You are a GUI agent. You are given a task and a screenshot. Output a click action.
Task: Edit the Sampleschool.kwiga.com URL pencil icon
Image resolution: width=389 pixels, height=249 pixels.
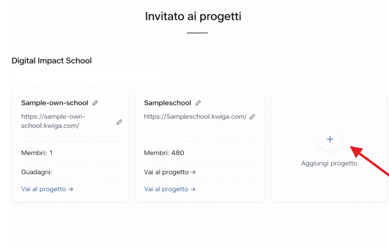252,117
